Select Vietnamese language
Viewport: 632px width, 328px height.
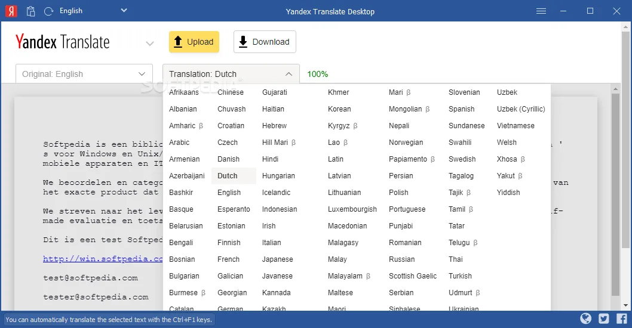tap(516, 126)
